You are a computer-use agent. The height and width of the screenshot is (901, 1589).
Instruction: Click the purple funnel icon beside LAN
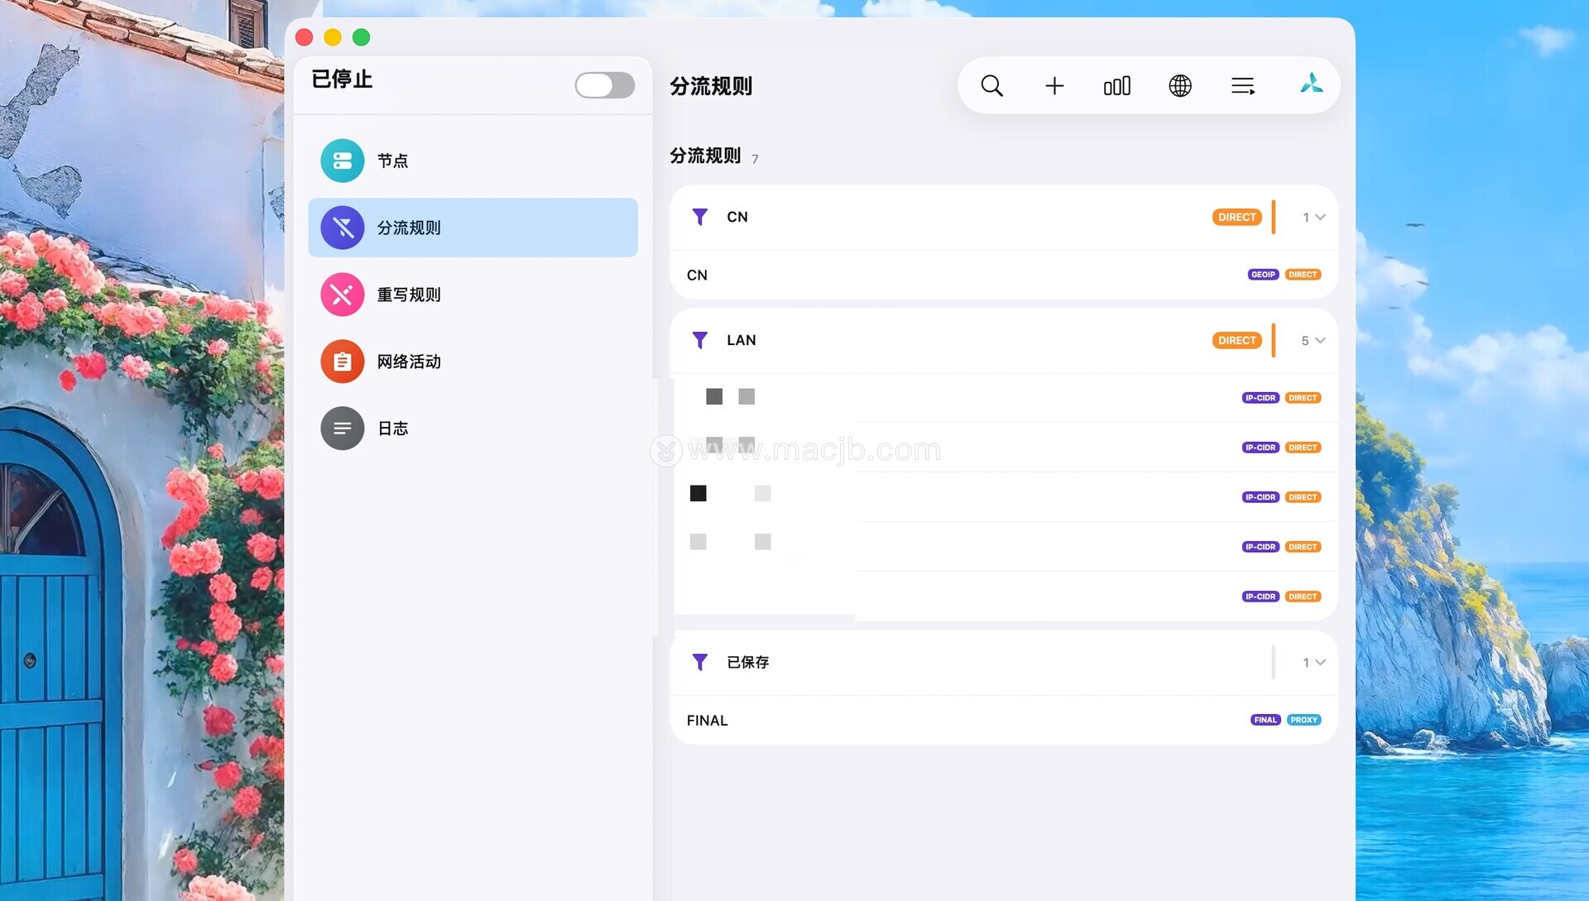coord(699,340)
